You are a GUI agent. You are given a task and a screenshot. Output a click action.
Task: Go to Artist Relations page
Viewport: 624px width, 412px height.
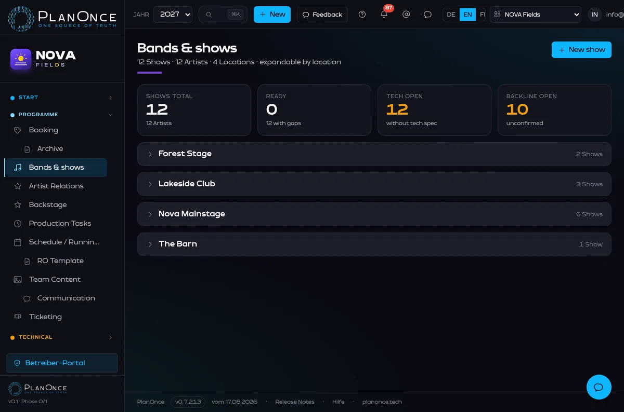pyautogui.click(x=56, y=186)
